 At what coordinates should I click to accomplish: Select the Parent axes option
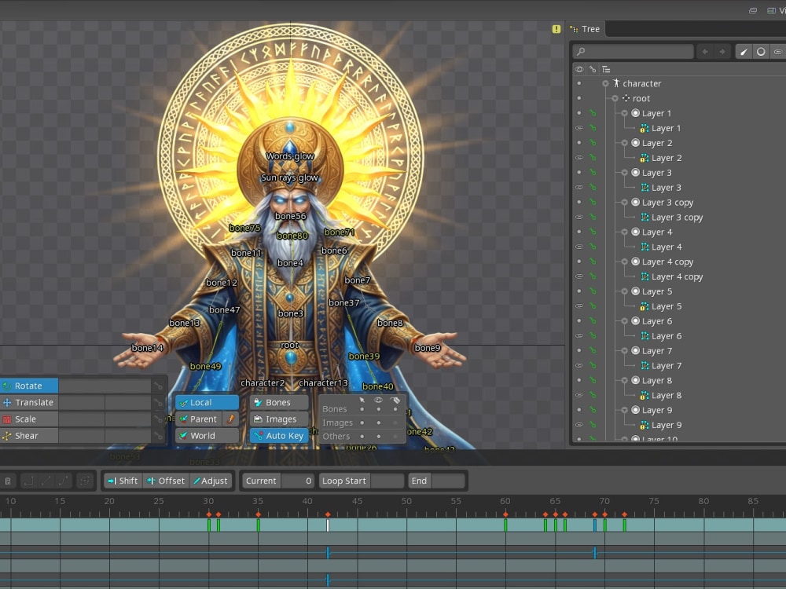[x=200, y=419]
